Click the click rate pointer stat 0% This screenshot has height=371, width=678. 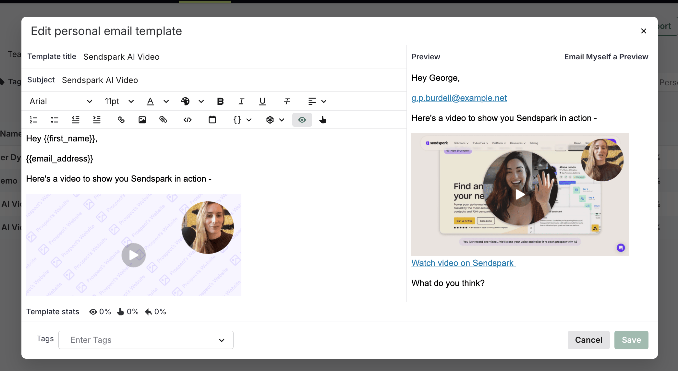pos(127,312)
